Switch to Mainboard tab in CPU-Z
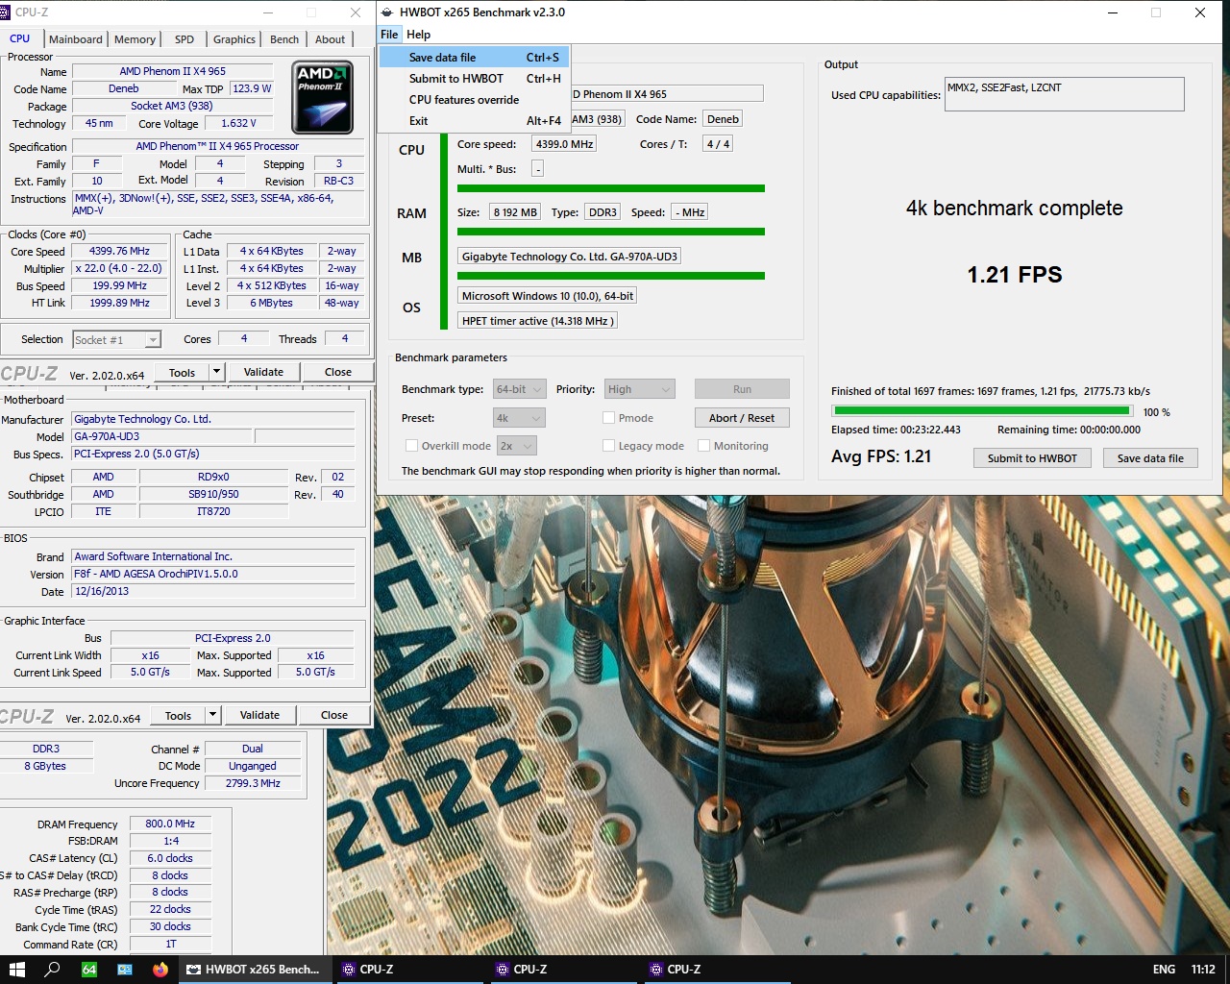This screenshot has width=1230, height=984. (x=76, y=39)
